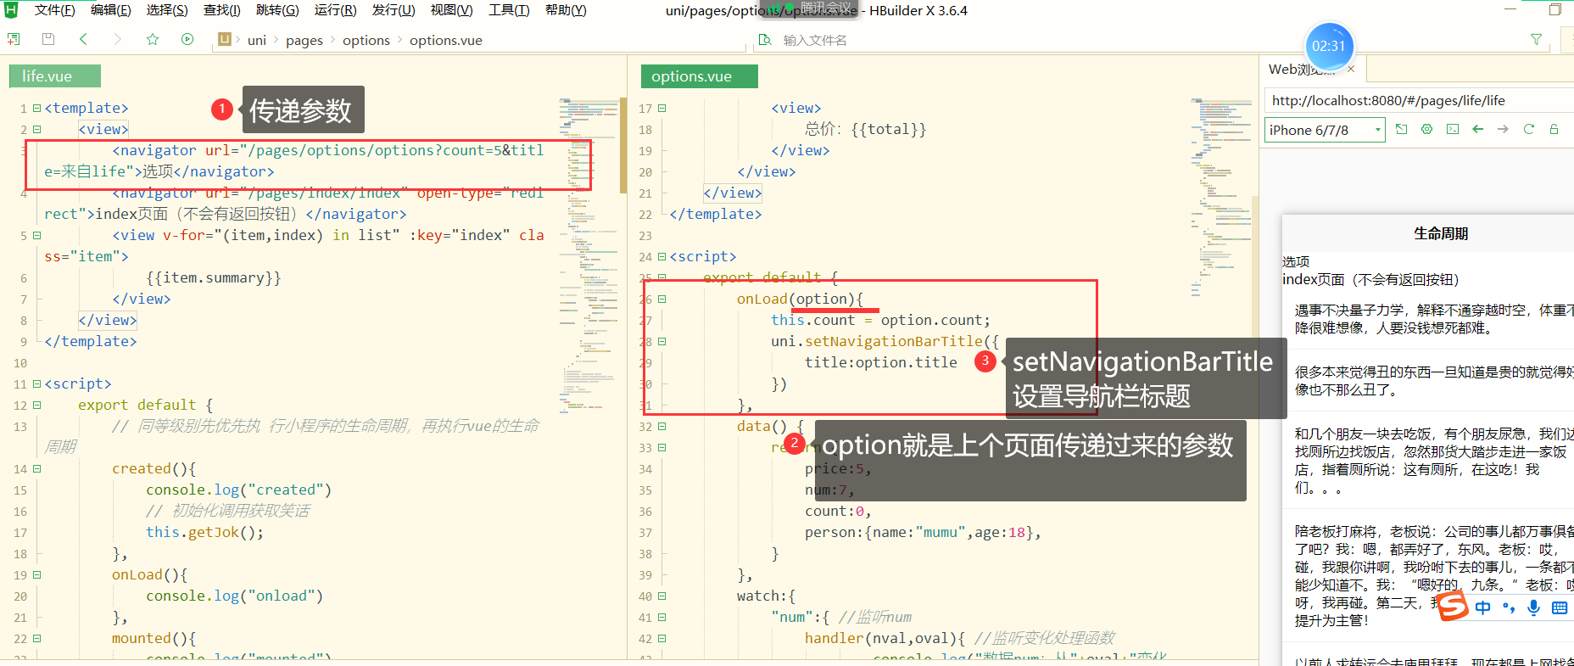The height and width of the screenshot is (666, 1574).
Task: Open the Web preview console icon
Action: pyautogui.click(x=1453, y=129)
